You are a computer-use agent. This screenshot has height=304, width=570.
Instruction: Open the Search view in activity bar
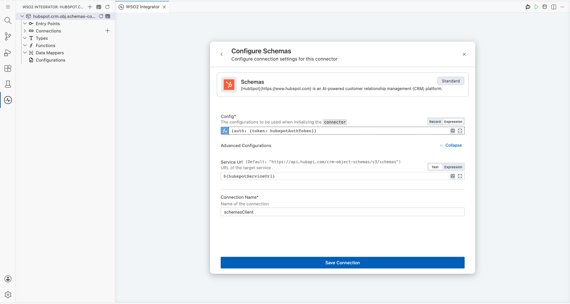(x=8, y=21)
